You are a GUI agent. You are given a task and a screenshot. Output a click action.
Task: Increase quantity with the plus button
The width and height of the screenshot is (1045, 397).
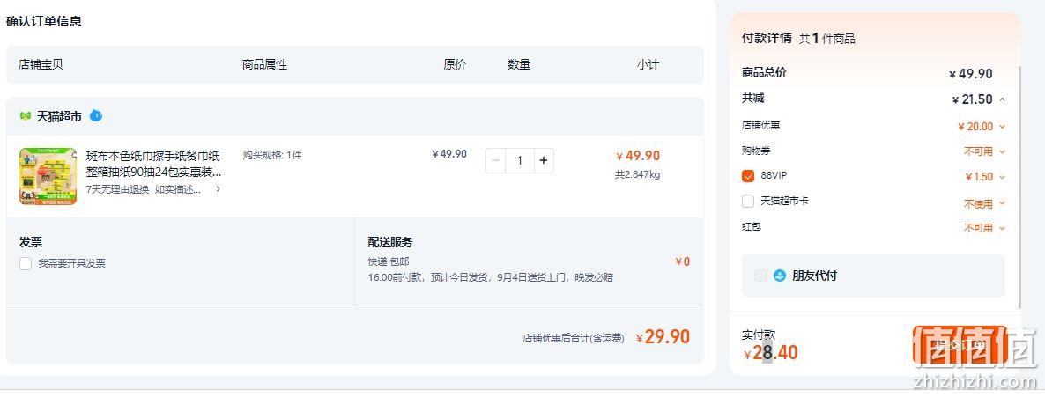(x=544, y=160)
